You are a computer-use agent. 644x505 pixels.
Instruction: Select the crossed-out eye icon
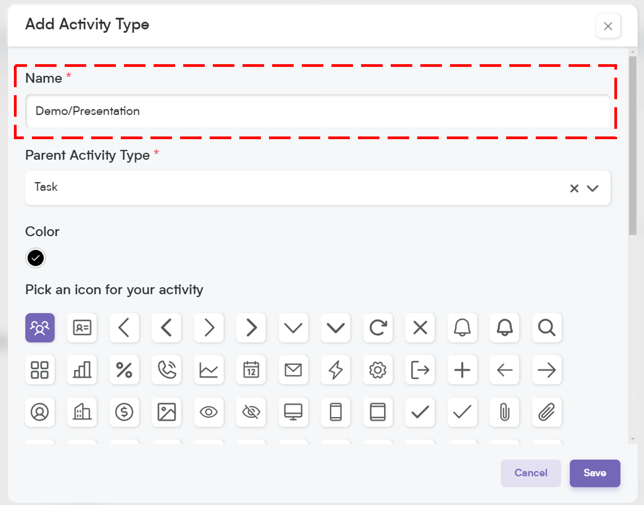(251, 412)
